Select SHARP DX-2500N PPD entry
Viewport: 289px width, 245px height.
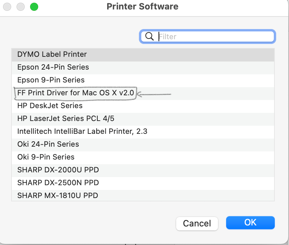(58, 182)
